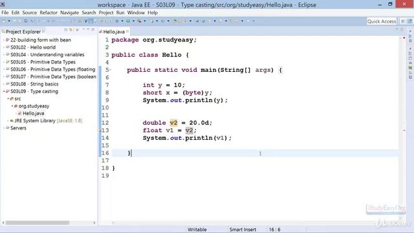Viewport: 414px width, 233px height.
Task: Open the Source menu
Action: pos(29,12)
